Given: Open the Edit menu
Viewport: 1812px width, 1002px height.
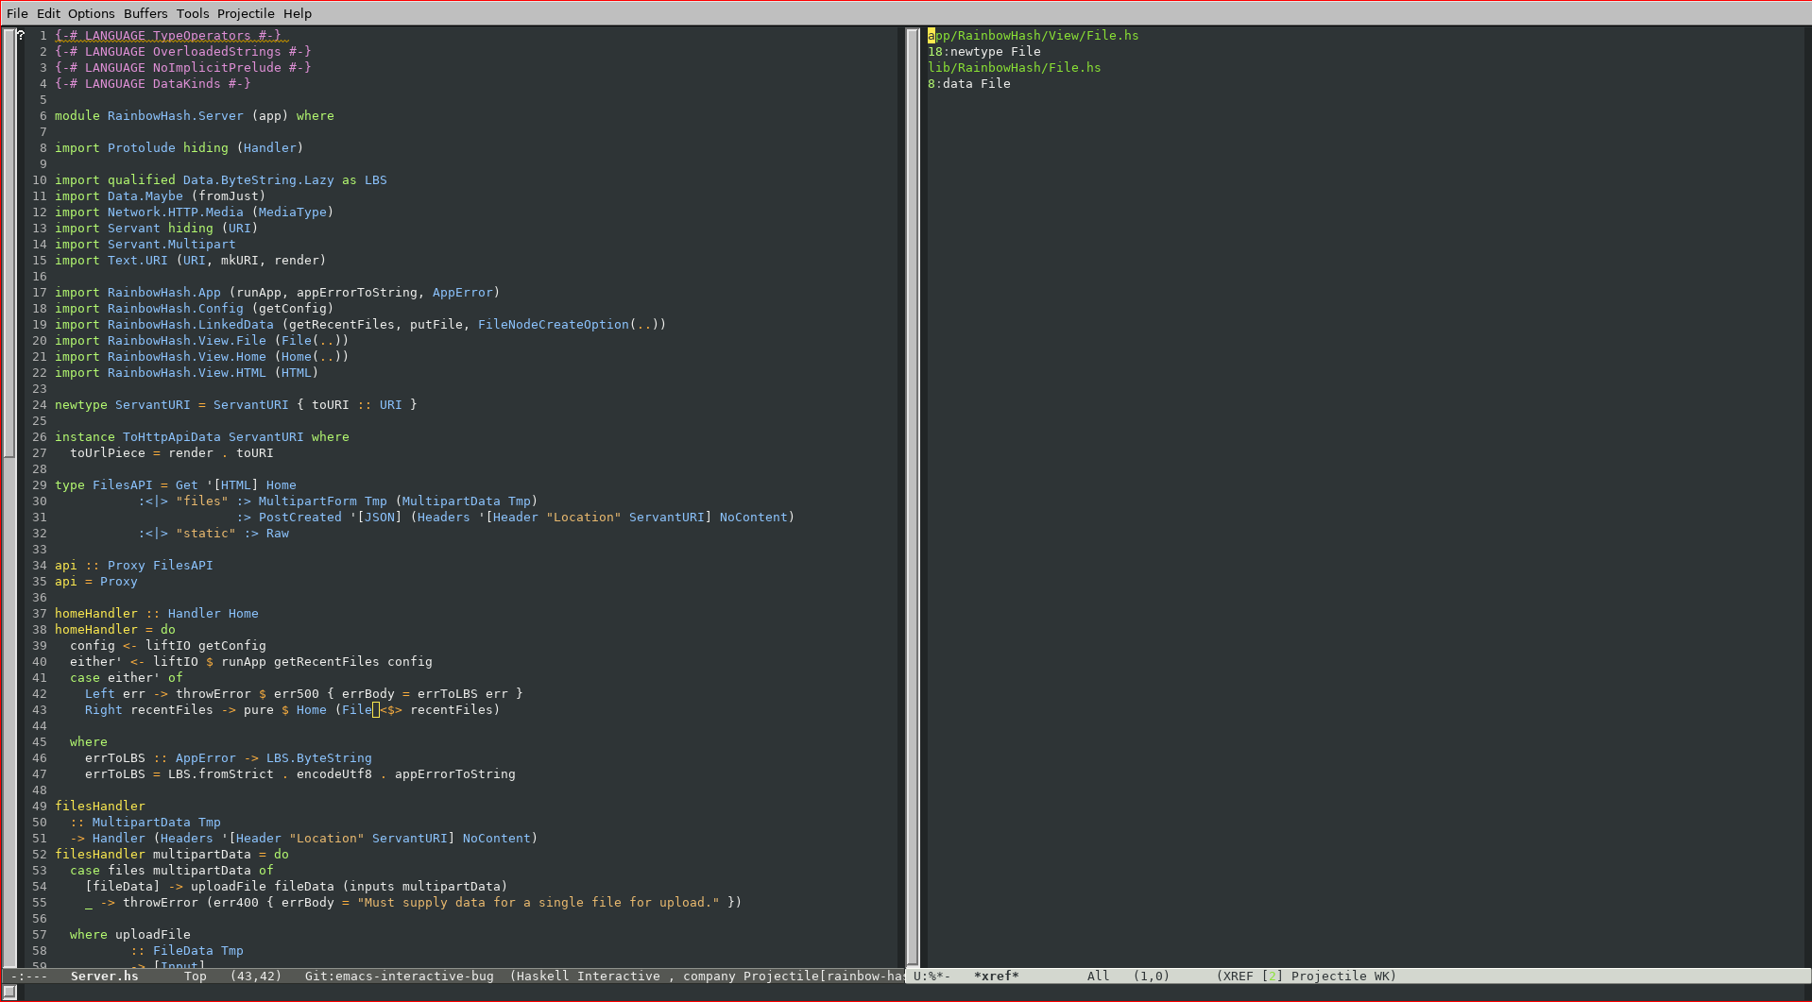Looking at the screenshot, I should point(48,13).
